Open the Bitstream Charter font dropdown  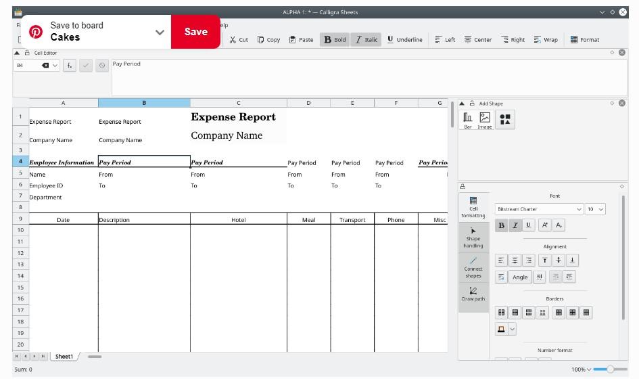coord(538,210)
